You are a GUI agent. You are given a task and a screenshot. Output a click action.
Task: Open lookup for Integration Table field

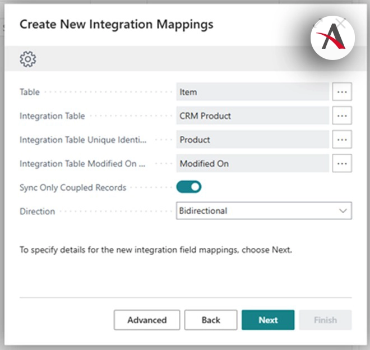341,116
